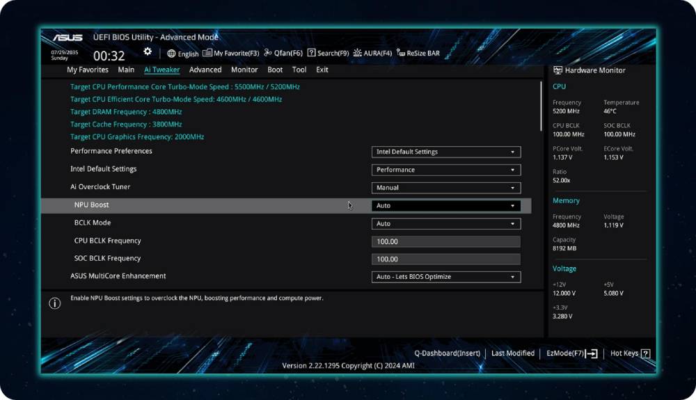Click the ASUS MultiCore Enhancement label

[118, 276]
